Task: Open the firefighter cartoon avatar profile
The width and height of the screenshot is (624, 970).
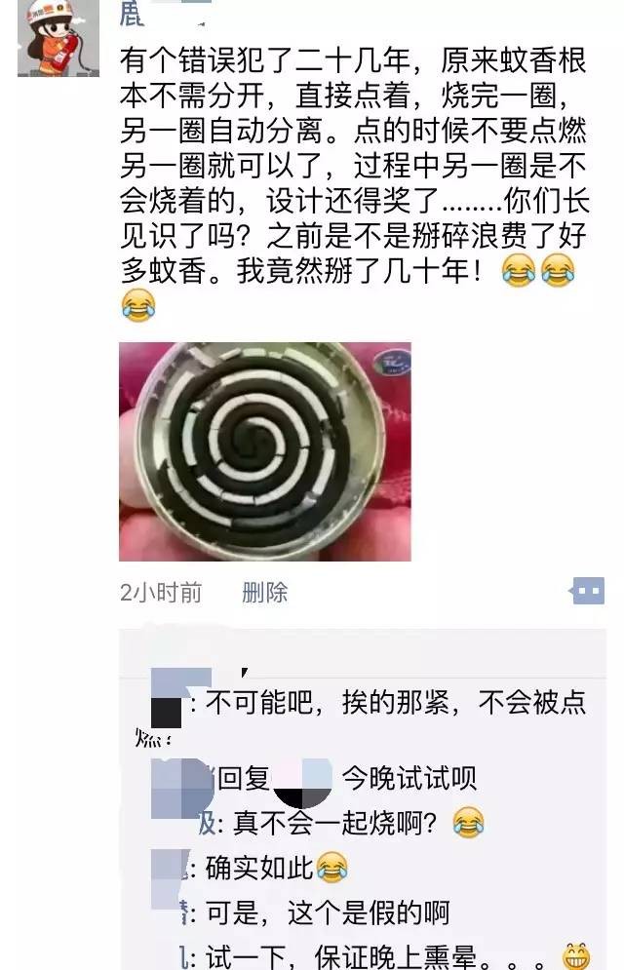Action: coord(58,38)
